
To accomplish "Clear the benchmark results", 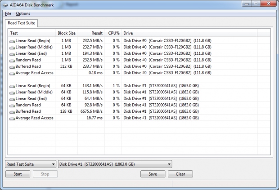I will coord(180,174).
